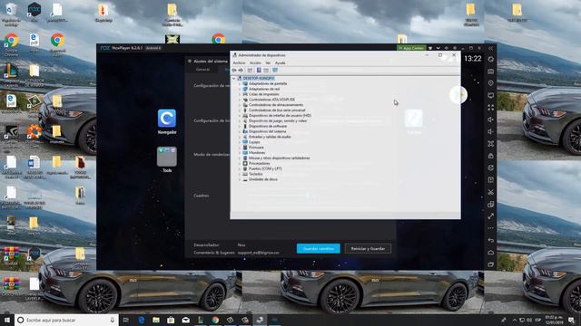Select the Teclados row

[256, 174]
